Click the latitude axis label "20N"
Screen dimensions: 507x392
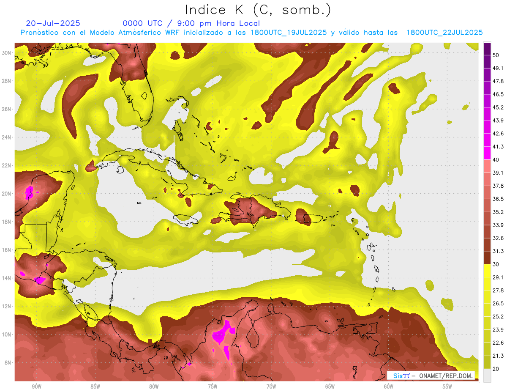(x=6, y=194)
